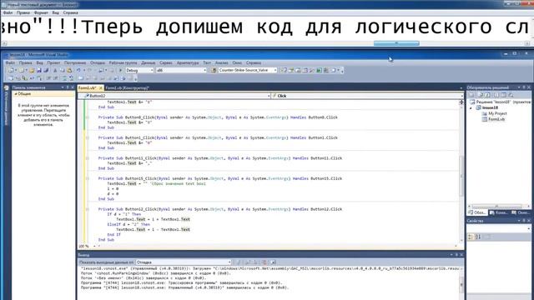534x300 pixels.
Task: Select Form1.vb in Solution Explorer
Action: (496, 119)
